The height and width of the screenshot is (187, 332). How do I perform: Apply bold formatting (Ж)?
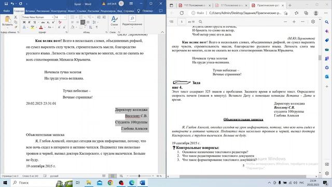(24, 22)
